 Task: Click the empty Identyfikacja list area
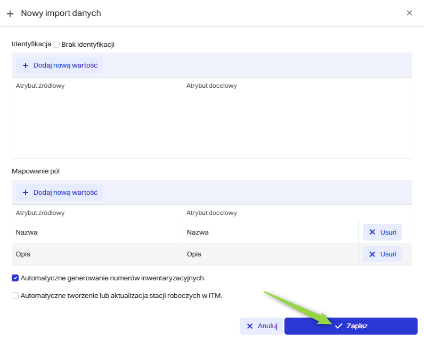pyautogui.click(x=211, y=125)
